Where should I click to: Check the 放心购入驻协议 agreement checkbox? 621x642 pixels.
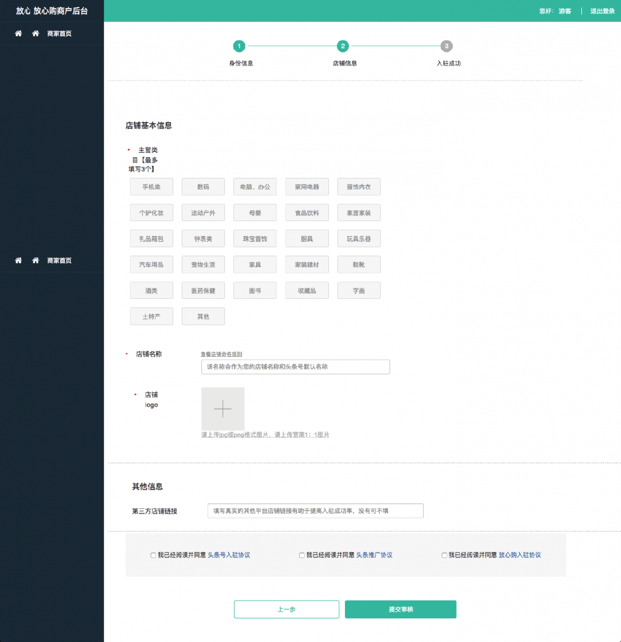444,556
